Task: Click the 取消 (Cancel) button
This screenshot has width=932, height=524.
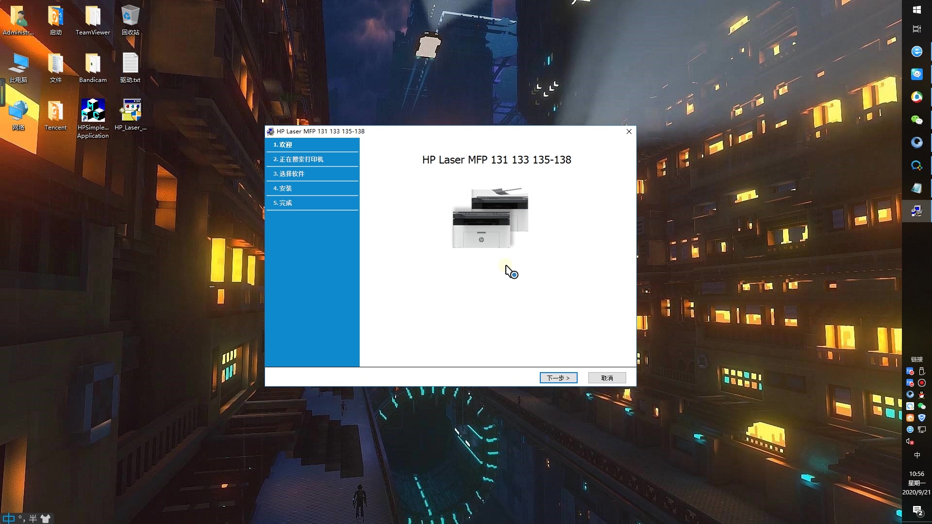Action: point(607,378)
